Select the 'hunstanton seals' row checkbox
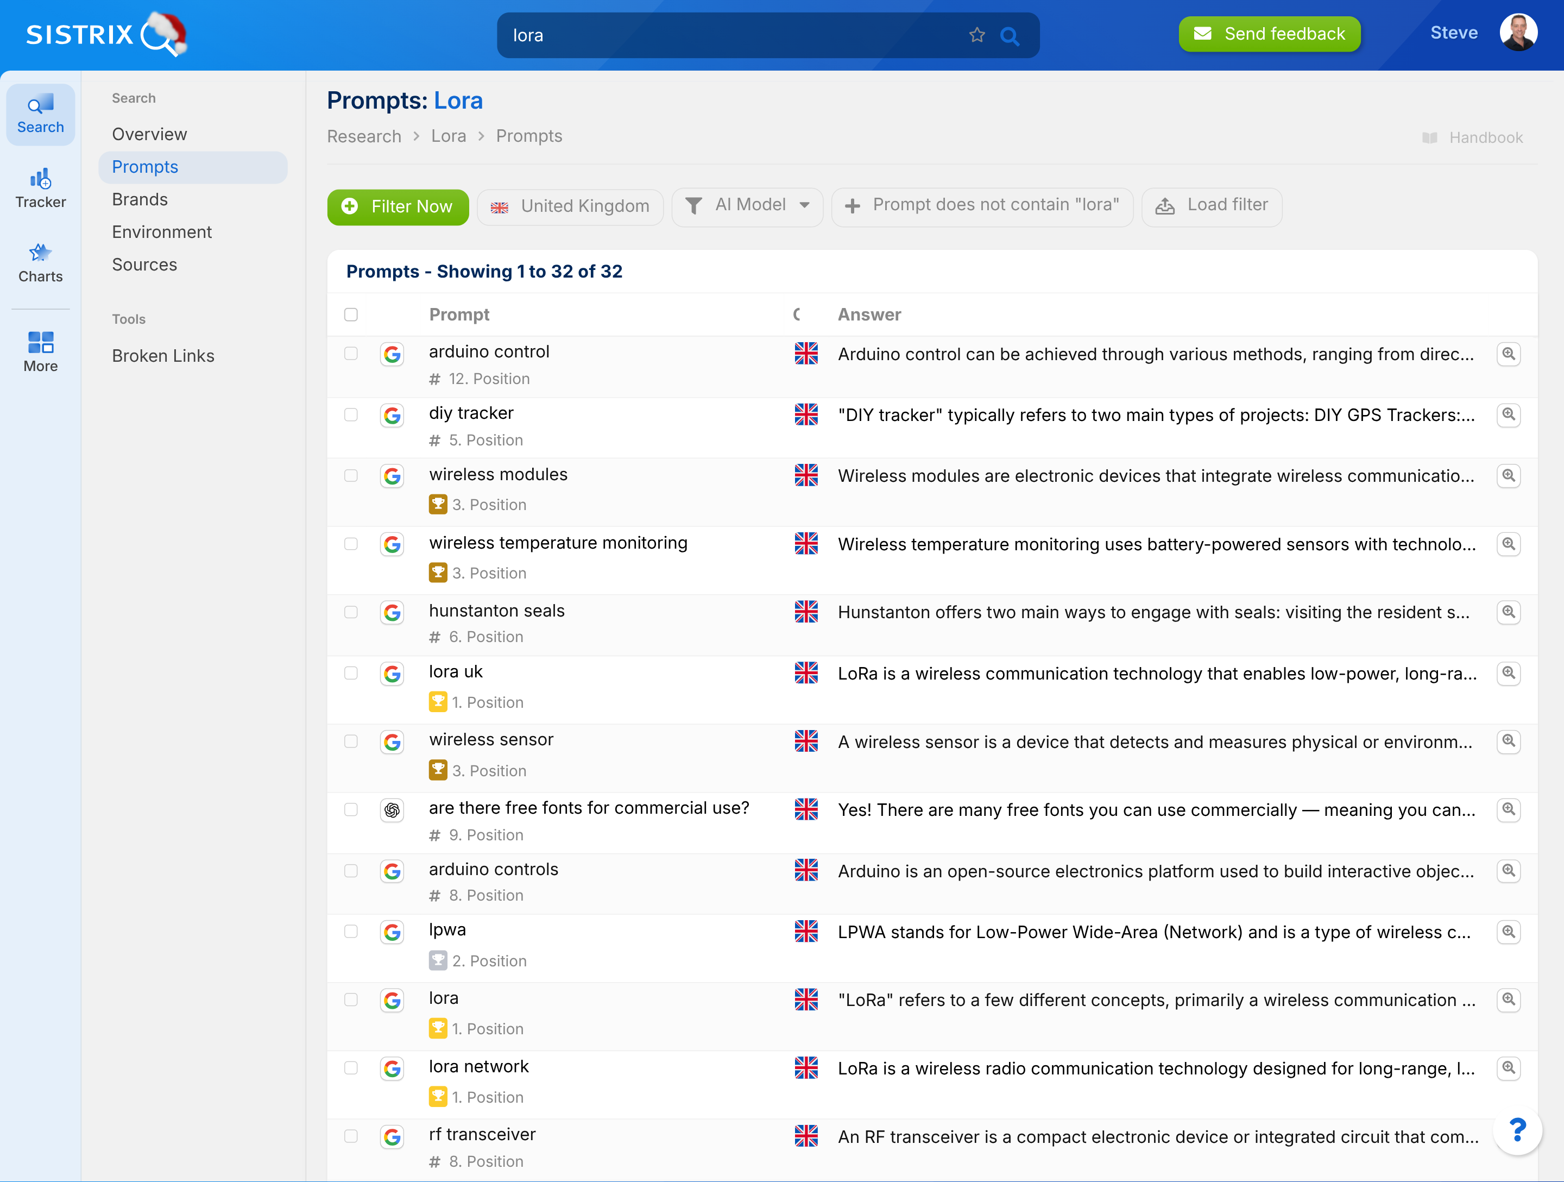The height and width of the screenshot is (1182, 1564). pos(351,612)
